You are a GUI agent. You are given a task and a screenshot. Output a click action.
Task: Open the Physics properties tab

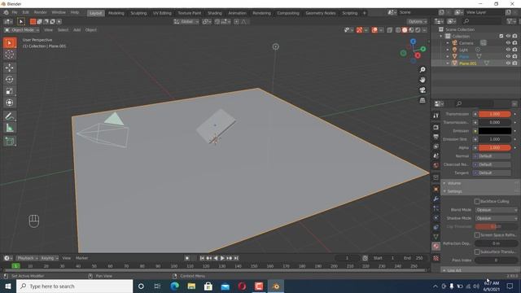[436, 218]
